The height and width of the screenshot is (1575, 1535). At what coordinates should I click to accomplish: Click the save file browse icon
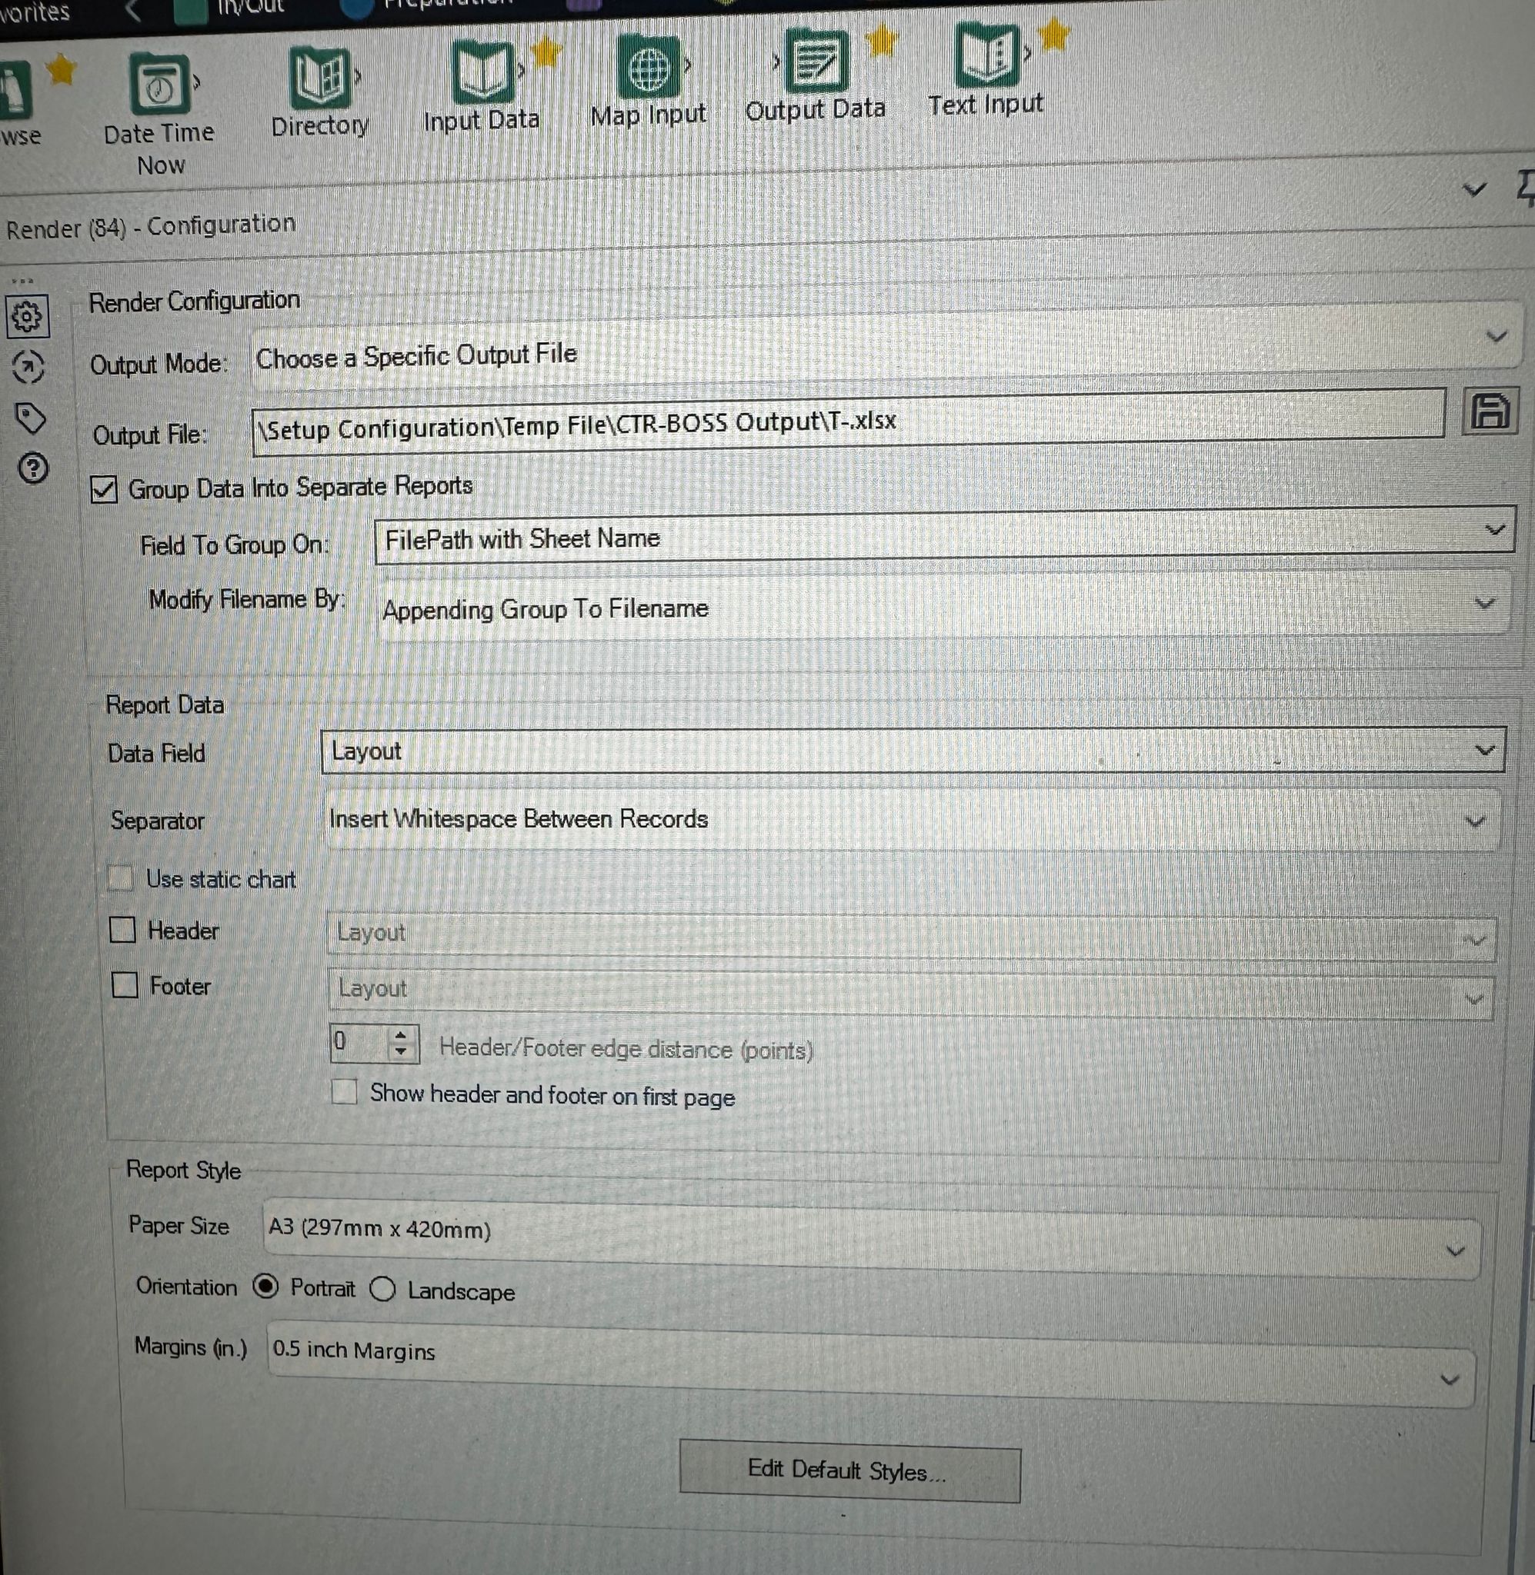tap(1489, 411)
